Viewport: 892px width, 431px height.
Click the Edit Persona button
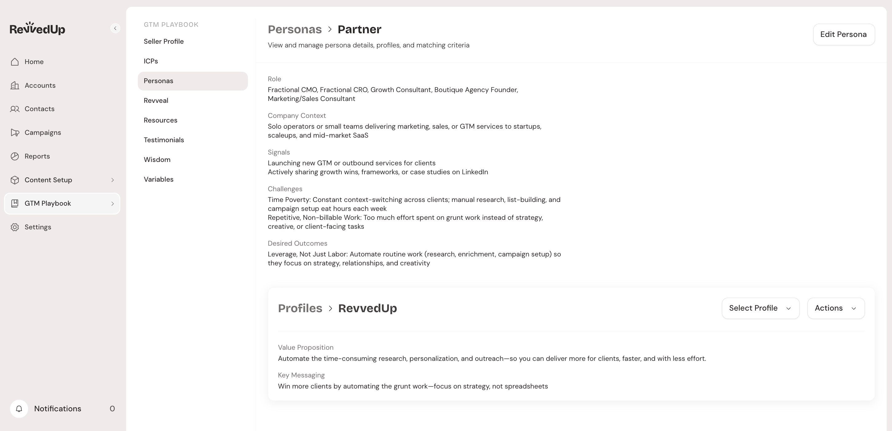coord(843,34)
